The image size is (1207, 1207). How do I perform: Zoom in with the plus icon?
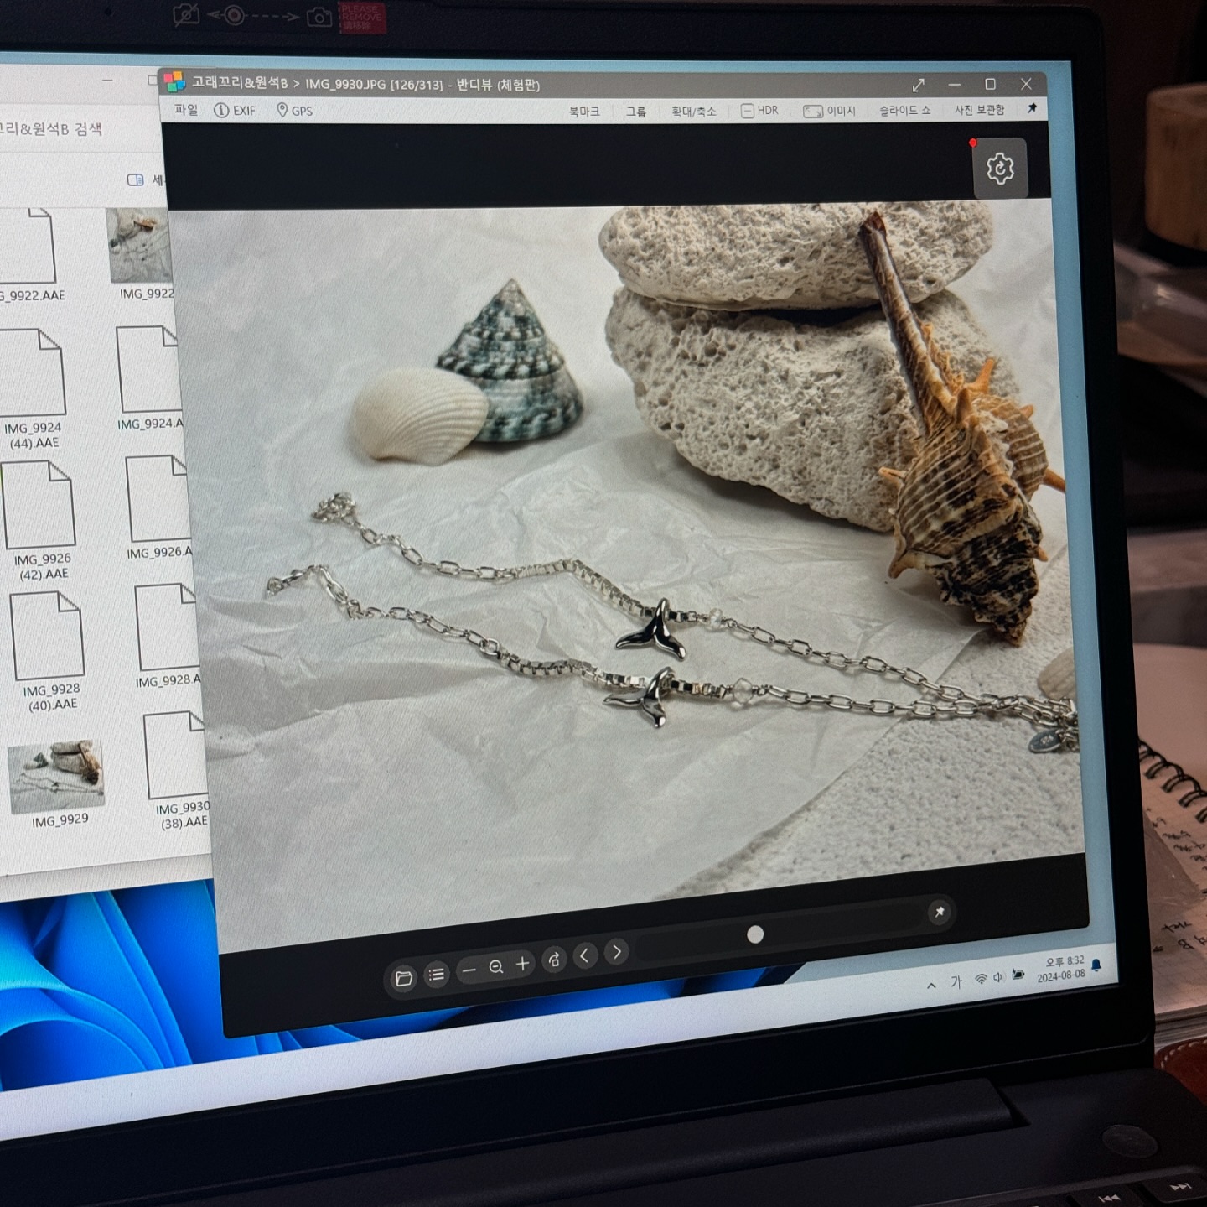click(523, 964)
